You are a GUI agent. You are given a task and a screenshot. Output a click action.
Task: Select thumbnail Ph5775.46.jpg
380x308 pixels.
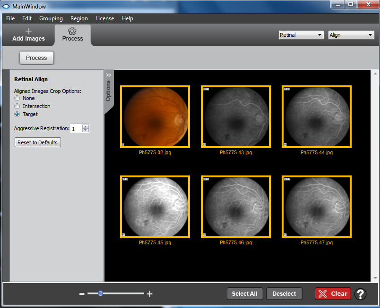[x=236, y=207]
